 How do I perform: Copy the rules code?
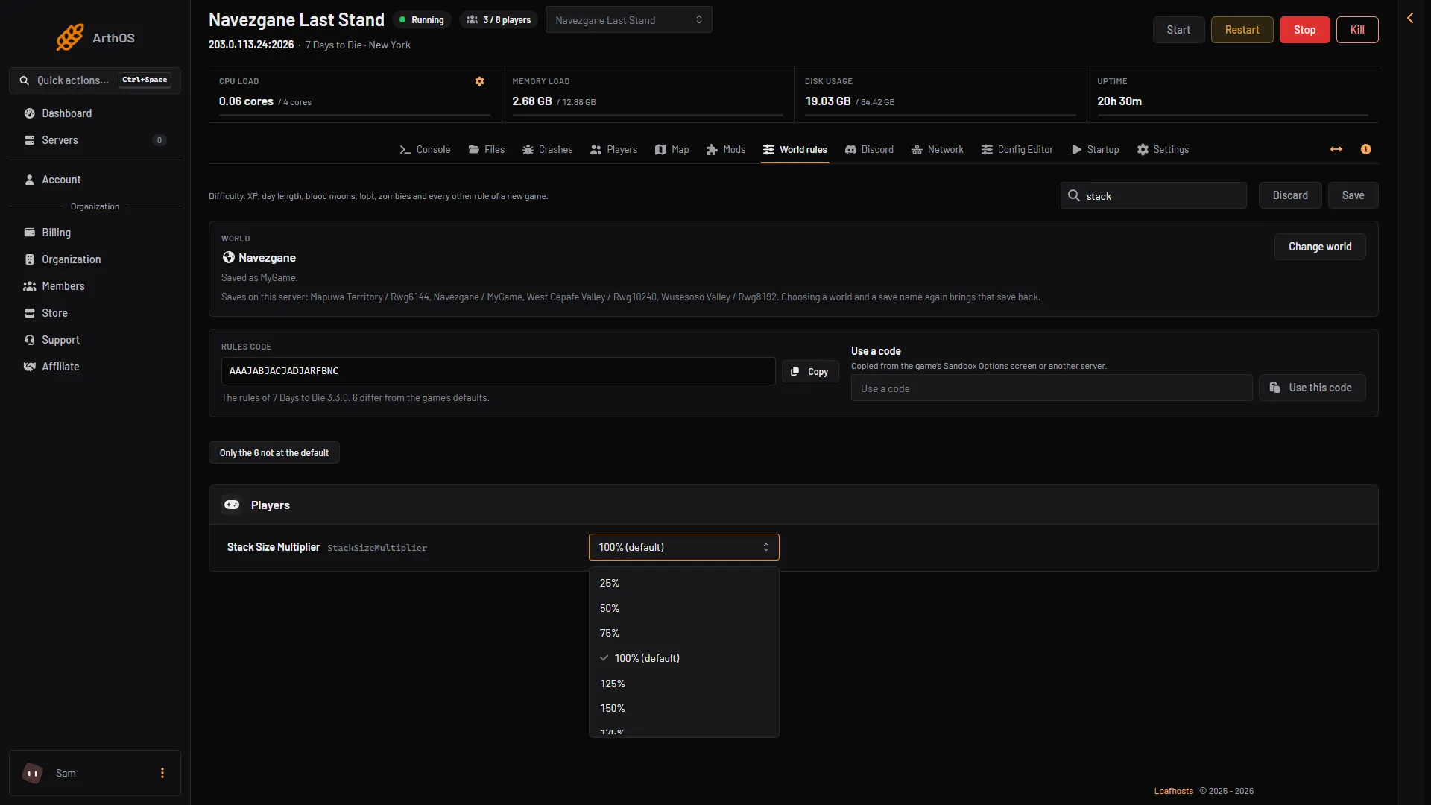point(810,371)
